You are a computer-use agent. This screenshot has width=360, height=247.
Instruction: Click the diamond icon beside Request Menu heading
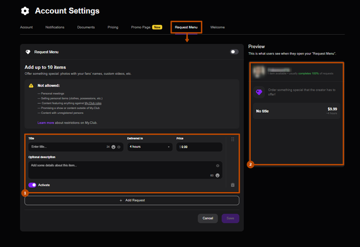[28, 52]
